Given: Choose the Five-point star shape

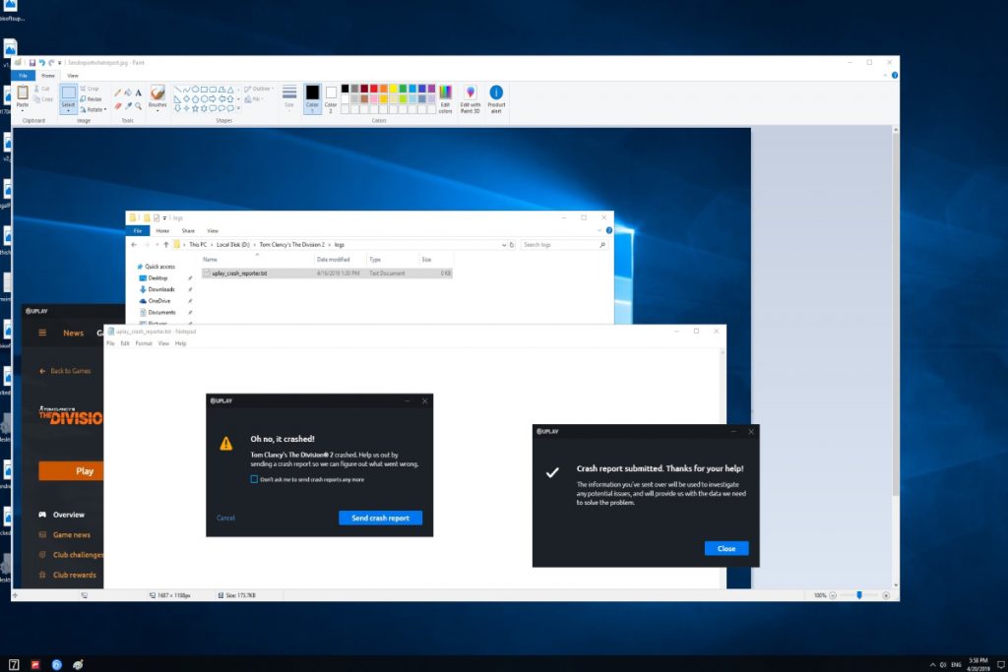Looking at the screenshot, I should click(195, 108).
